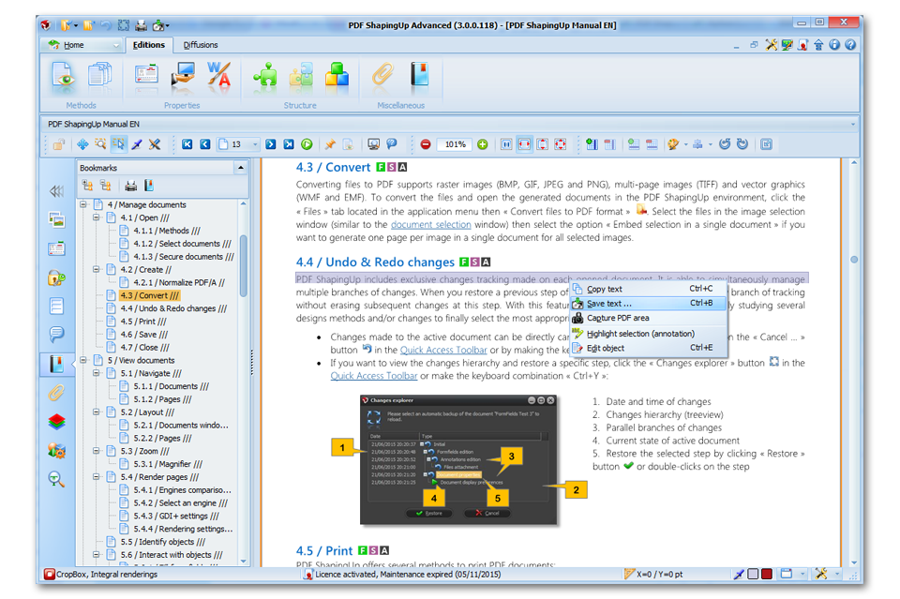
Task: Collapse the 4.1 / Open tree node
Action: pyautogui.click(x=97, y=217)
